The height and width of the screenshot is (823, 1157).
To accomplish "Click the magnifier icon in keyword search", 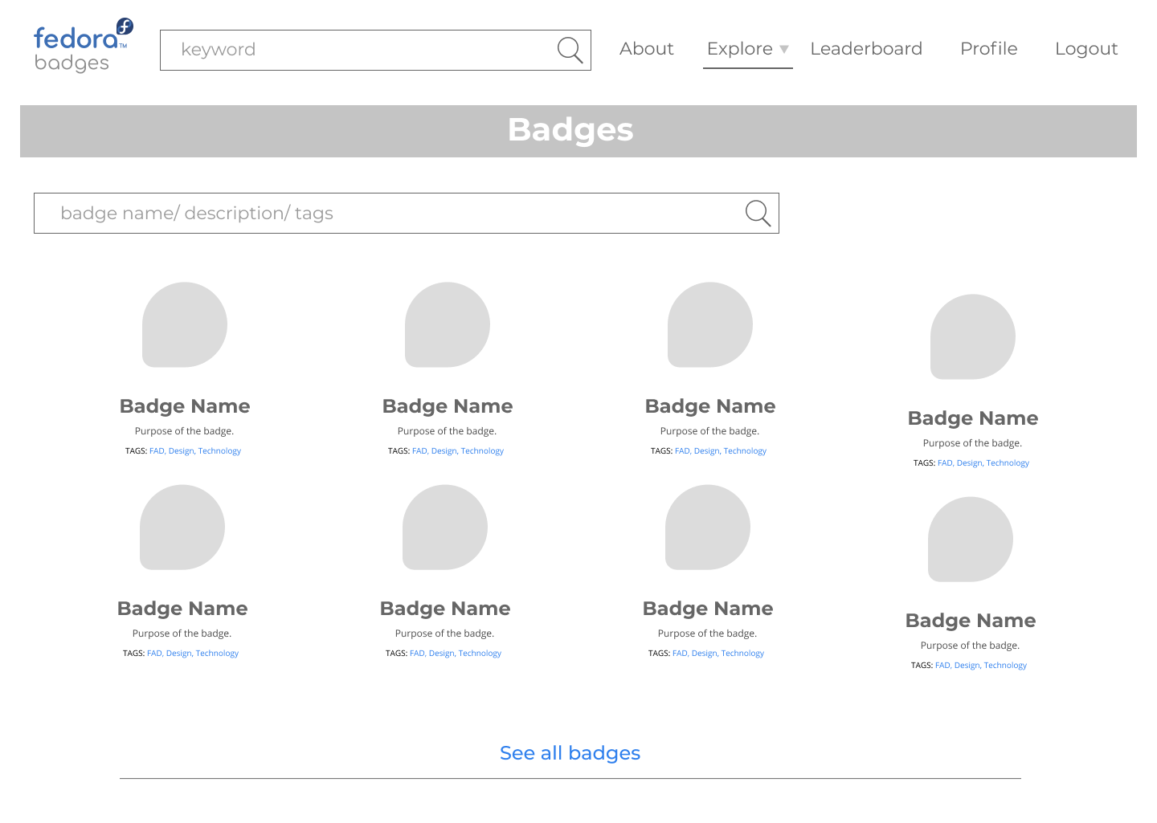I will [570, 50].
